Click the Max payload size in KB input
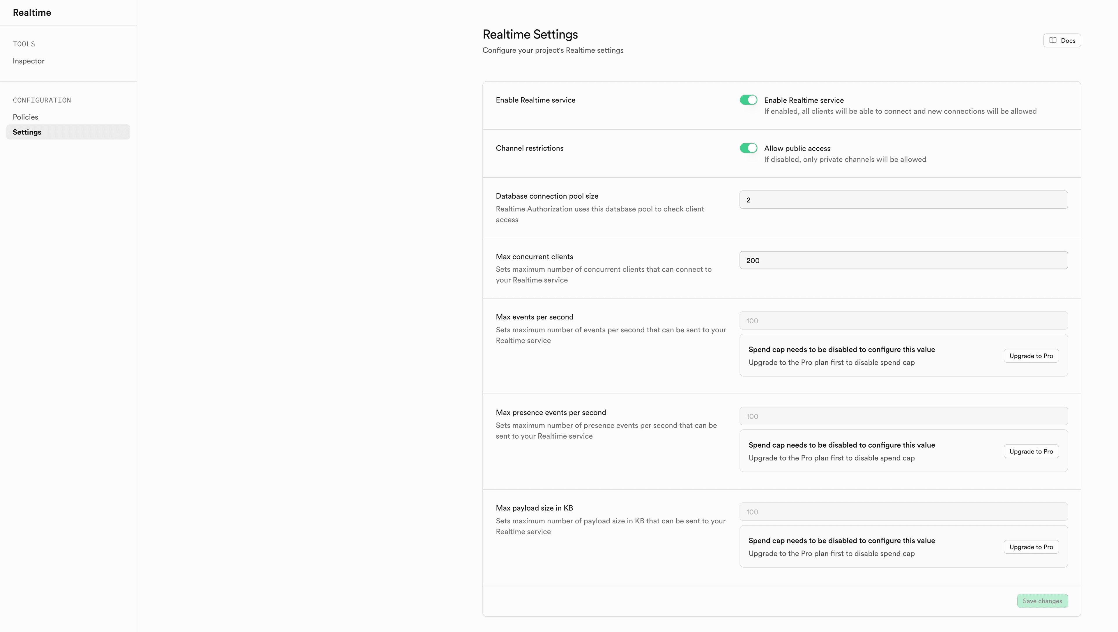Image resolution: width=1118 pixels, height=632 pixels. [903, 512]
